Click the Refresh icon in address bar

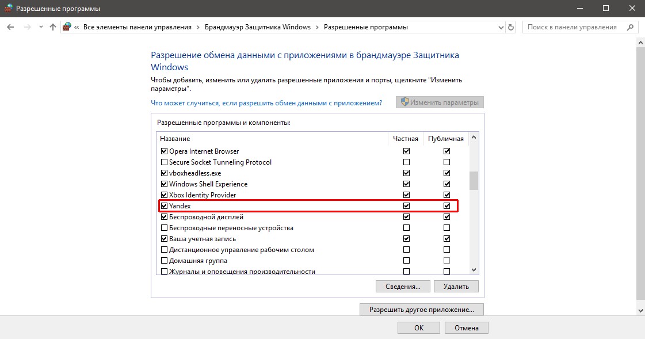point(511,27)
